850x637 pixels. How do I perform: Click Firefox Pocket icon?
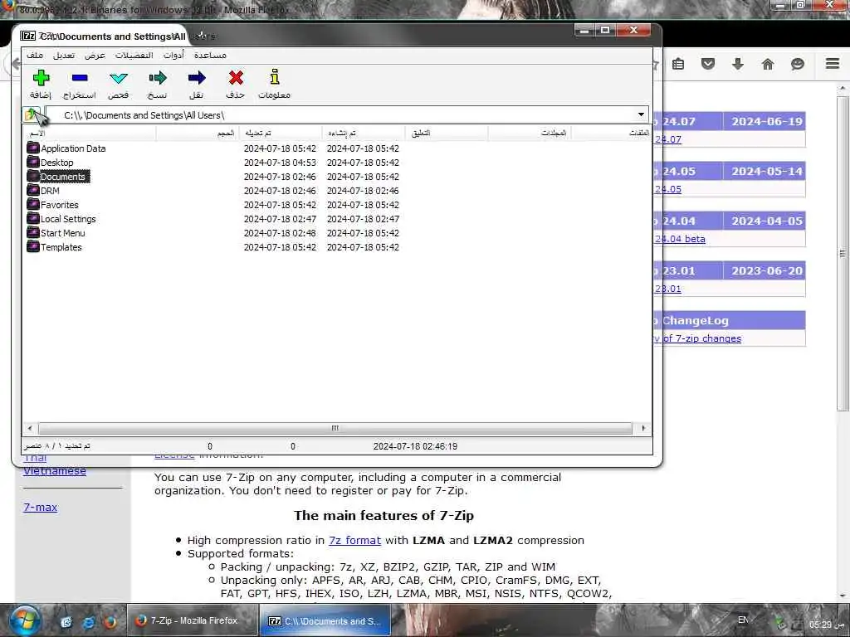[708, 64]
